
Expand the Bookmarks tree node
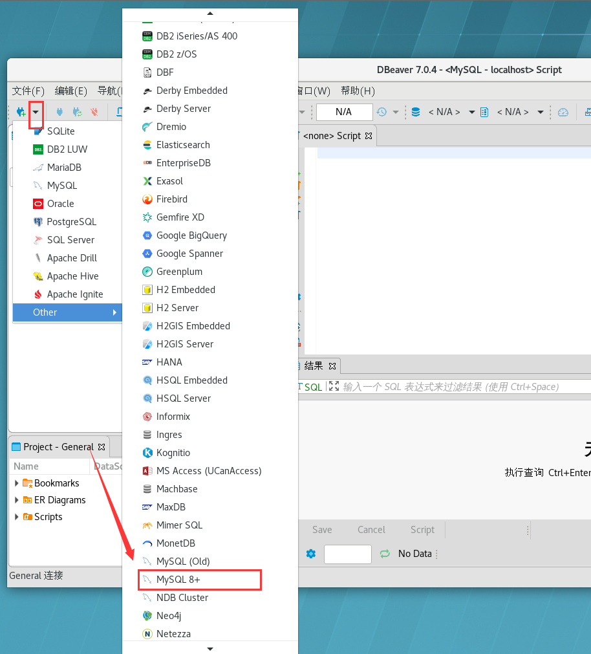point(16,483)
